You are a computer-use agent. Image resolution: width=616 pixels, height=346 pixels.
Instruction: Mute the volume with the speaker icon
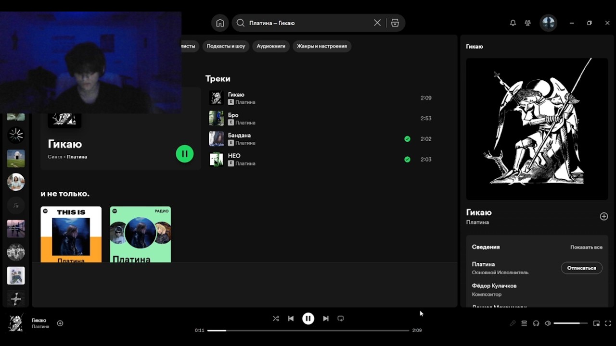[548, 323]
